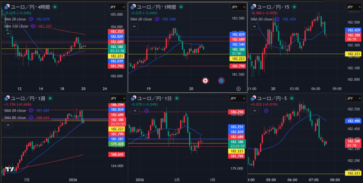The height and width of the screenshot is (183, 363).
Task: Open the JPY currency dropdown in 5-minute chart
Action: point(354,98)
